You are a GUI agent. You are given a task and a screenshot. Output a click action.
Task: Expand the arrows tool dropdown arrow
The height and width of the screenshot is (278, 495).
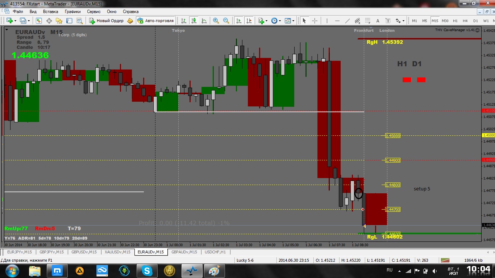403,21
